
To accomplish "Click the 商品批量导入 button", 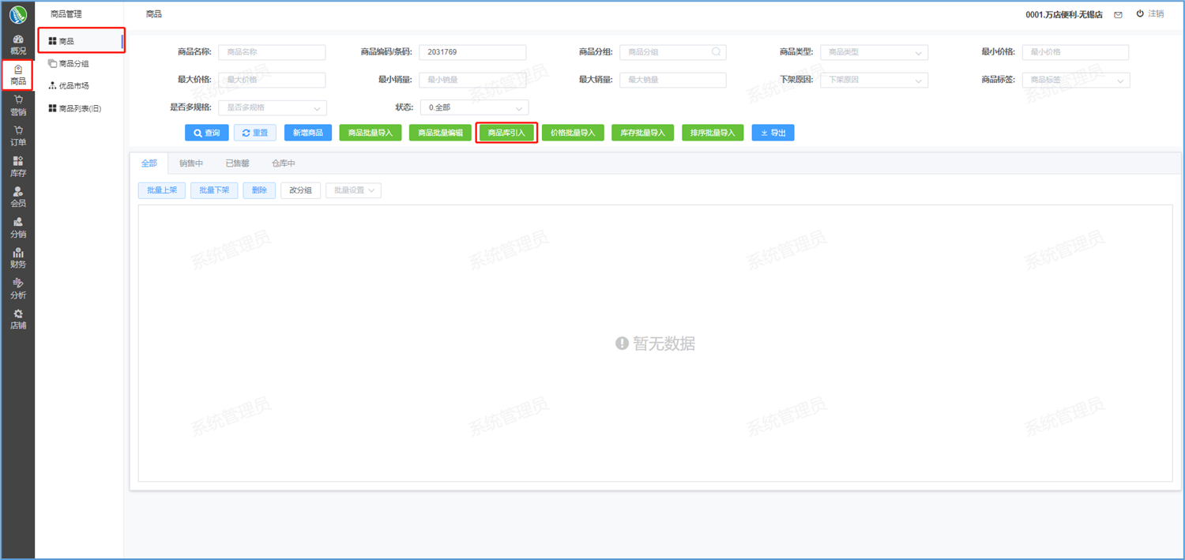I will [371, 133].
